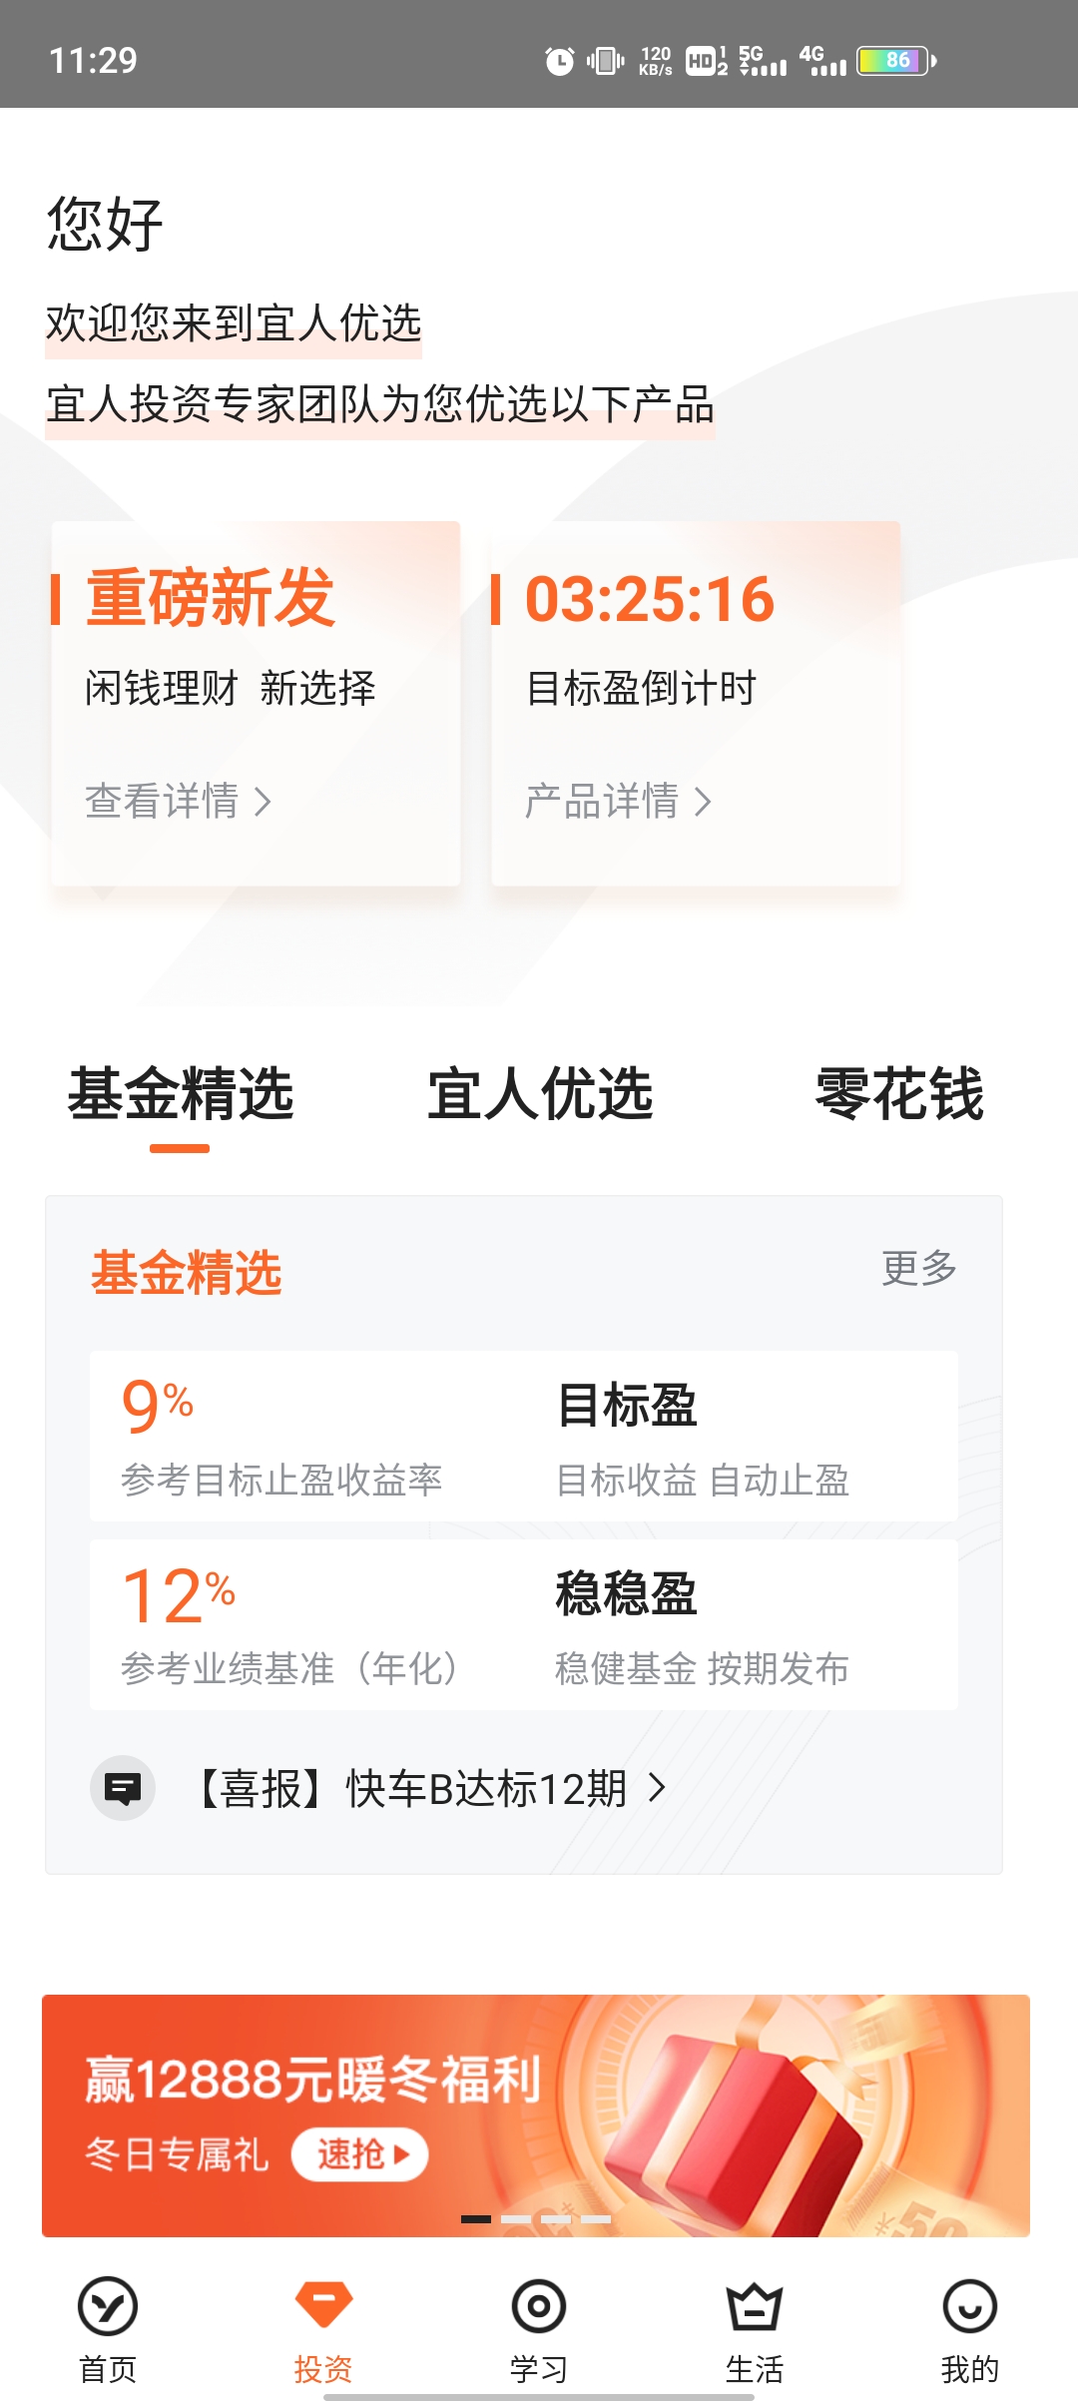Open the 快车B达标12期 announcement arrow
Viewport: 1078px width, 2404px height.
[657, 1787]
